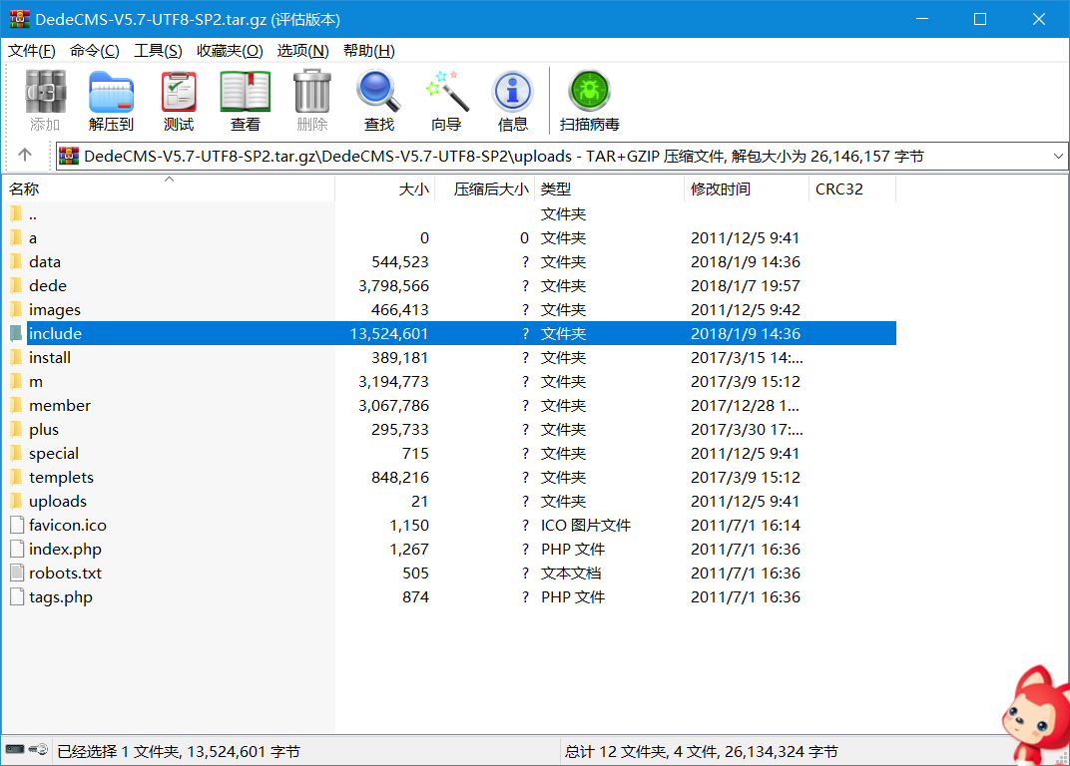The width and height of the screenshot is (1070, 766).
Task: Click the file icon of favicon.ico
Action: tap(17, 526)
